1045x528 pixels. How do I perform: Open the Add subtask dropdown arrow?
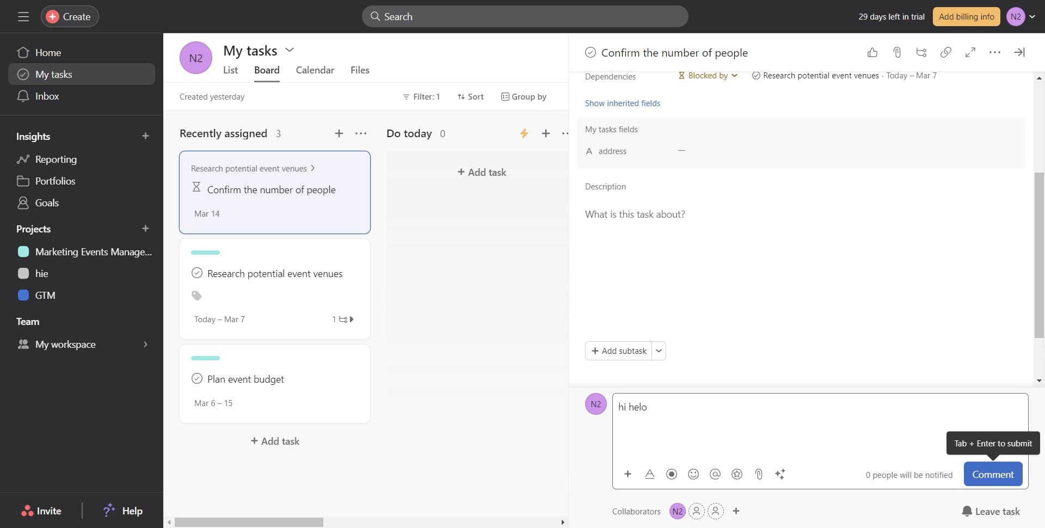coord(659,351)
